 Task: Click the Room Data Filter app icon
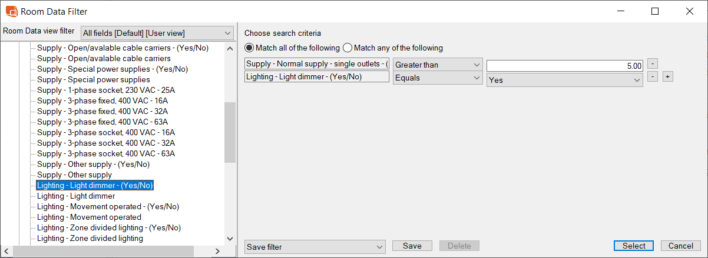pos(11,11)
